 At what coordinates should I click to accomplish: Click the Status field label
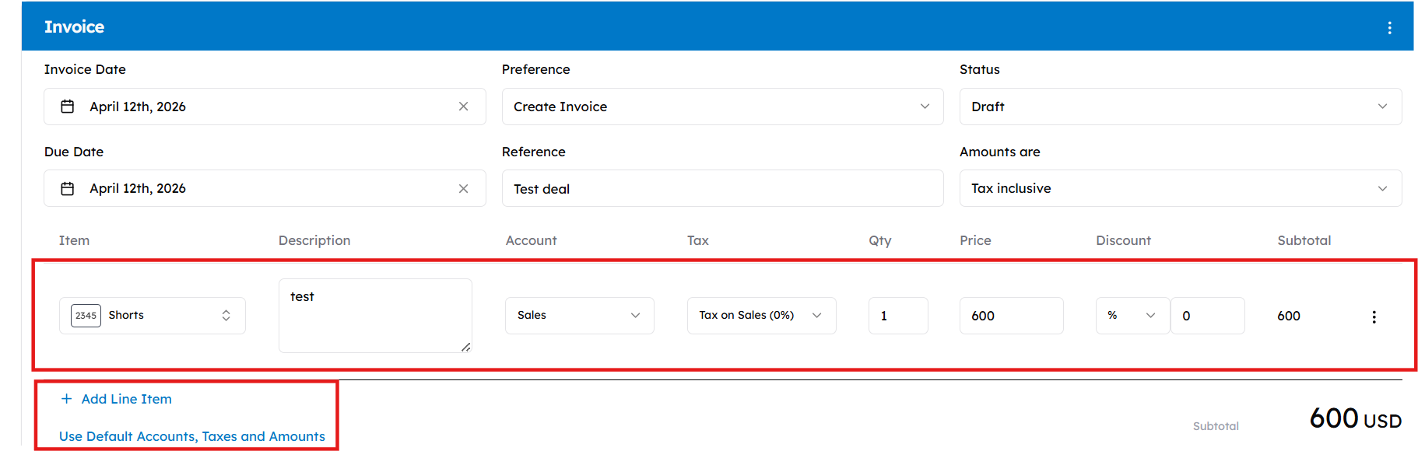[x=979, y=69]
